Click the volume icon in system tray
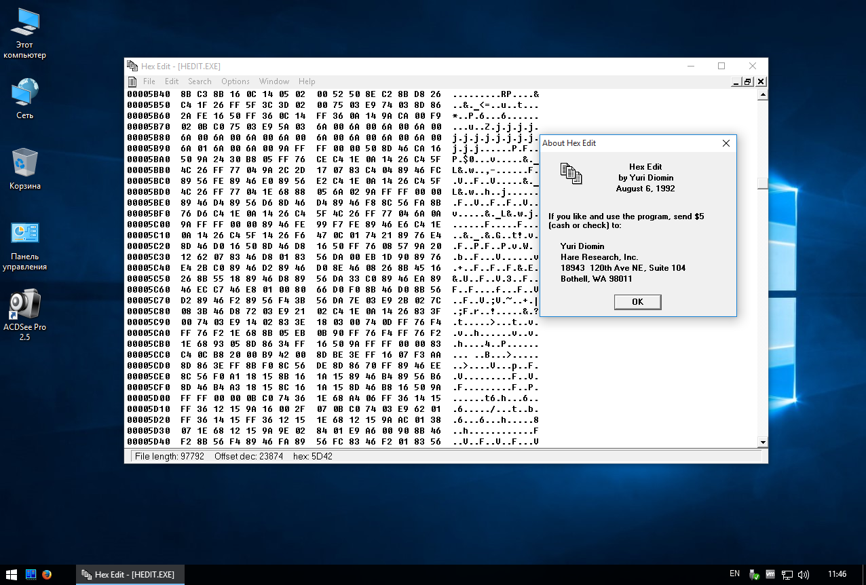Viewport: 866px width, 585px height. 804,575
